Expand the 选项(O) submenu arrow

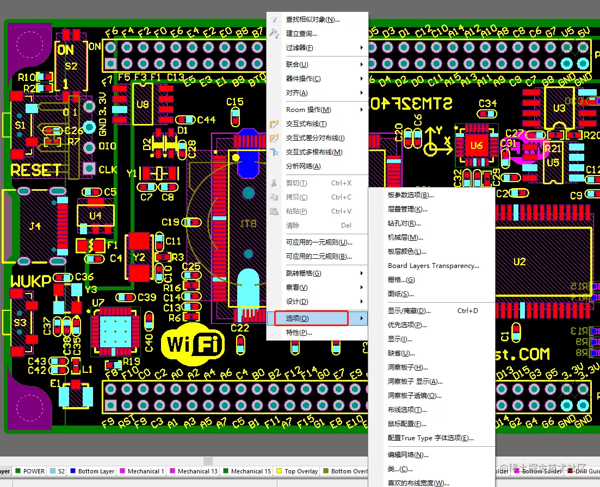[x=362, y=319]
